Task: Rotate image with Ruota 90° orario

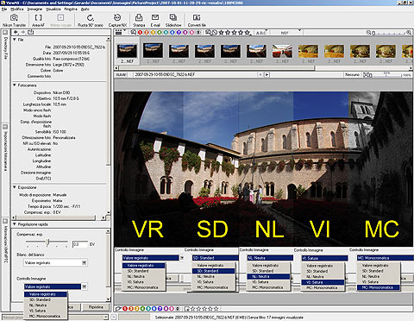Action: [x=91, y=21]
